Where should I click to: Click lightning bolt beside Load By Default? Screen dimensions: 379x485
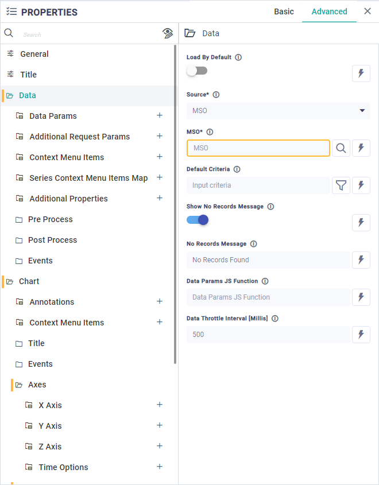coord(361,73)
